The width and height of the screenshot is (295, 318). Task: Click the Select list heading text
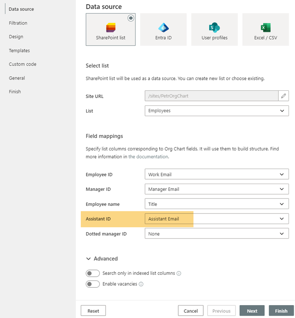coord(97,66)
